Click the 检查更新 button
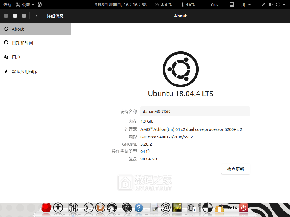Viewport: 290px width, 217px height. tap(235, 169)
